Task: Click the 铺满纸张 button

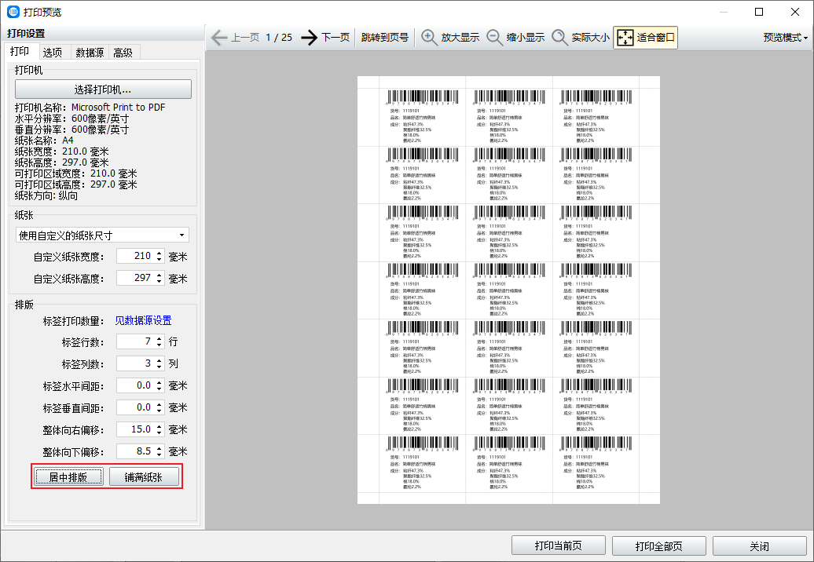Action: (144, 477)
